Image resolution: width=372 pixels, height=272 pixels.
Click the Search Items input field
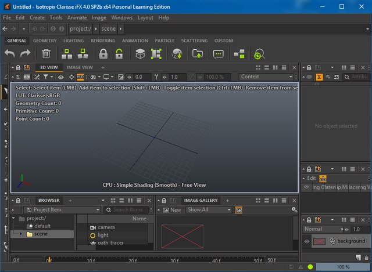click(x=127, y=210)
